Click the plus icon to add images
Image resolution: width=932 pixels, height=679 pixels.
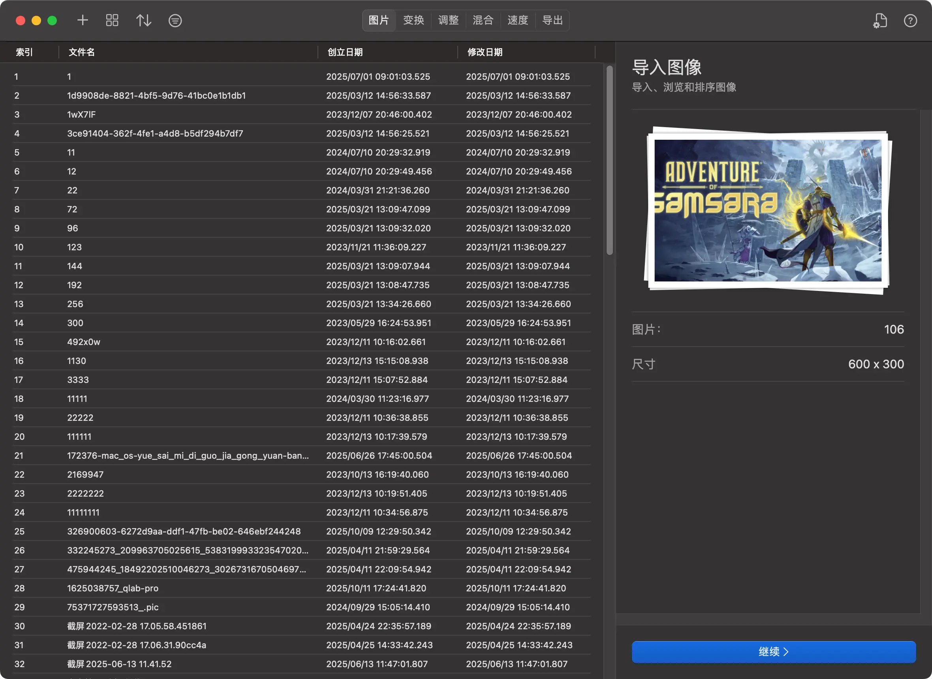coord(83,20)
